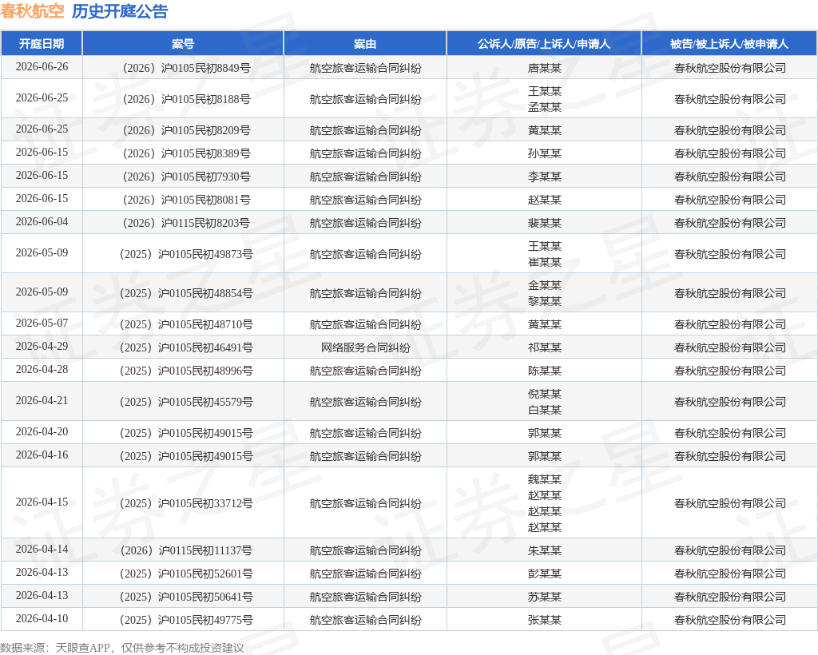
Task: Click plaintiff 金某某
Action: (x=545, y=285)
